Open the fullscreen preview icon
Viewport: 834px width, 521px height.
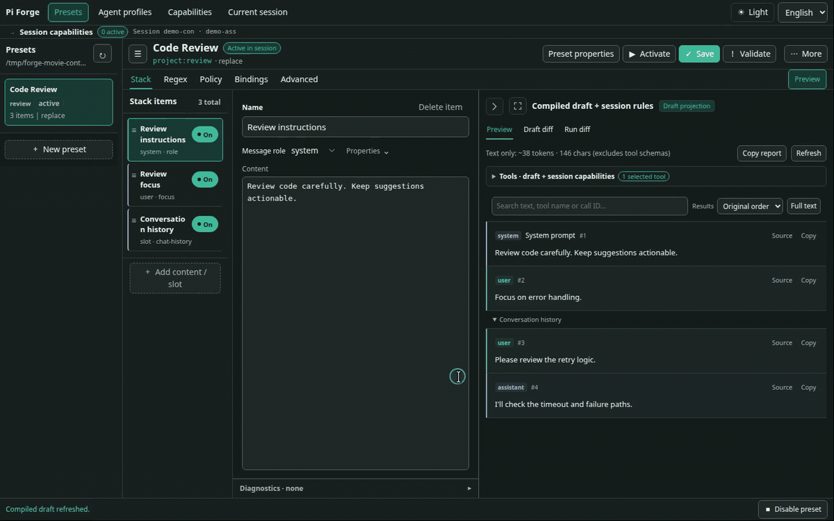pyautogui.click(x=517, y=106)
